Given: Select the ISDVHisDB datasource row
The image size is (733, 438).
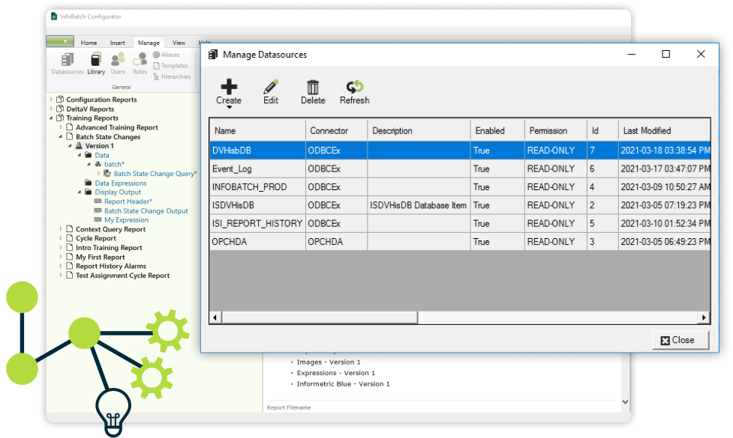Looking at the screenshot, I should (460, 205).
